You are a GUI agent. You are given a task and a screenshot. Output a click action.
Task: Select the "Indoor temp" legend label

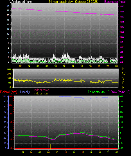41,90
